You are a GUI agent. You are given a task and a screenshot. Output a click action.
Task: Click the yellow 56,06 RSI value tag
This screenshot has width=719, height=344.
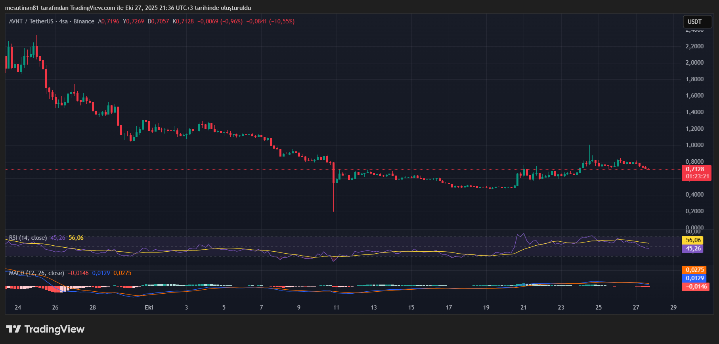coord(693,240)
